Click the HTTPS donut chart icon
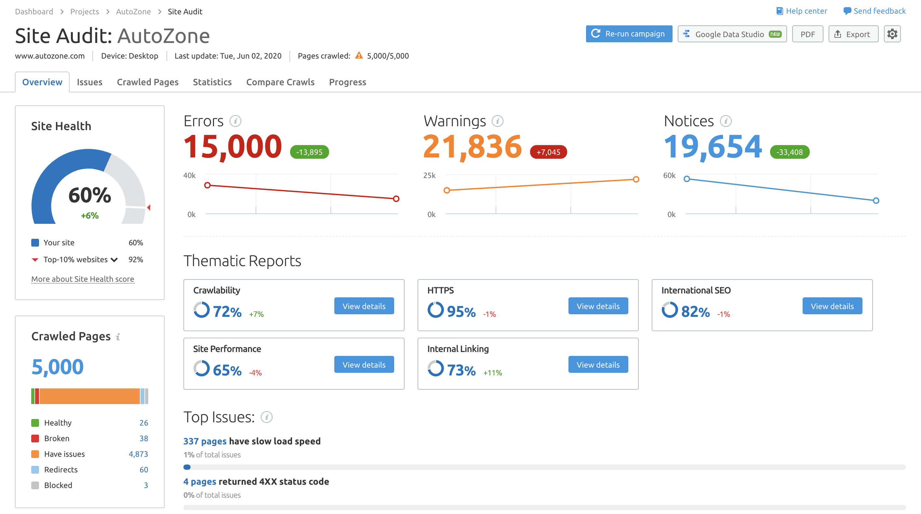 tap(435, 310)
